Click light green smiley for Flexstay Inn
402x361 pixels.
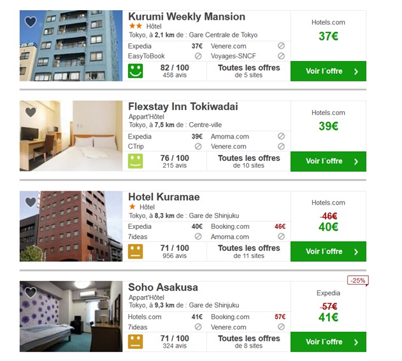pyautogui.click(x=135, y=161)
